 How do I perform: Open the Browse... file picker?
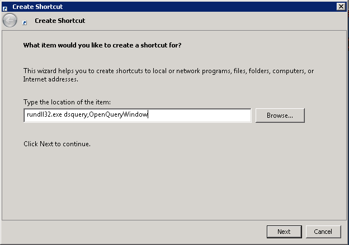click(280, 116)
